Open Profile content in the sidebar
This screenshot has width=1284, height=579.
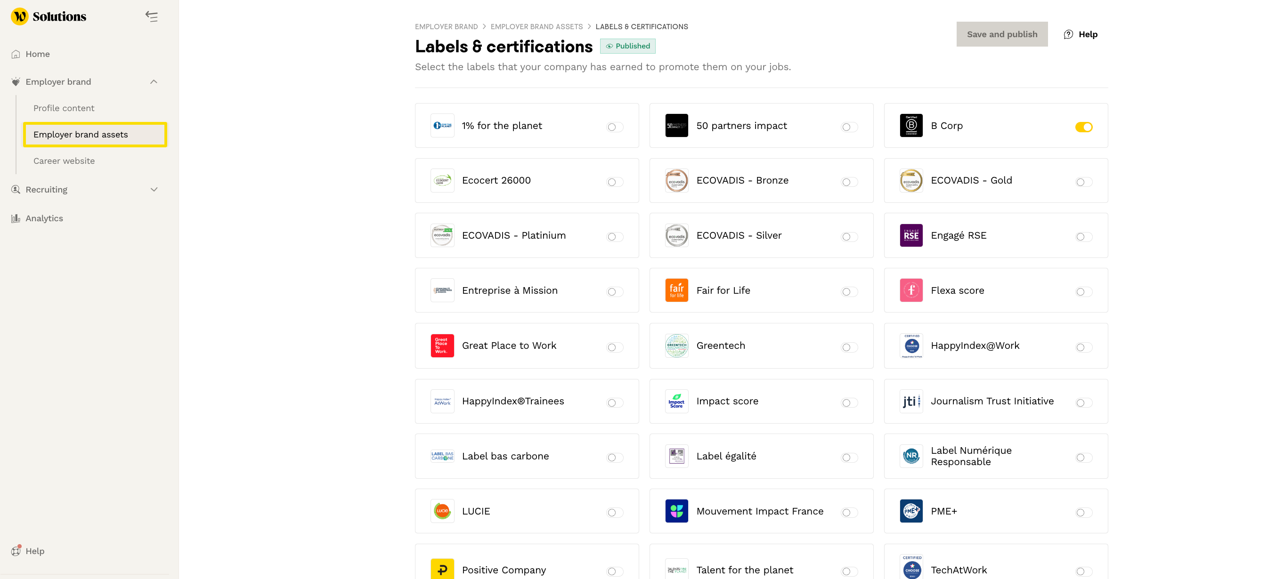tap(64, 108)
